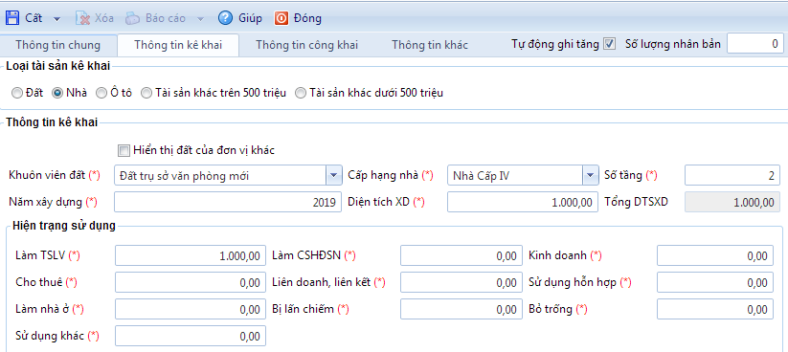Click the Liên doanh, liên kết field

coord(462,282)
